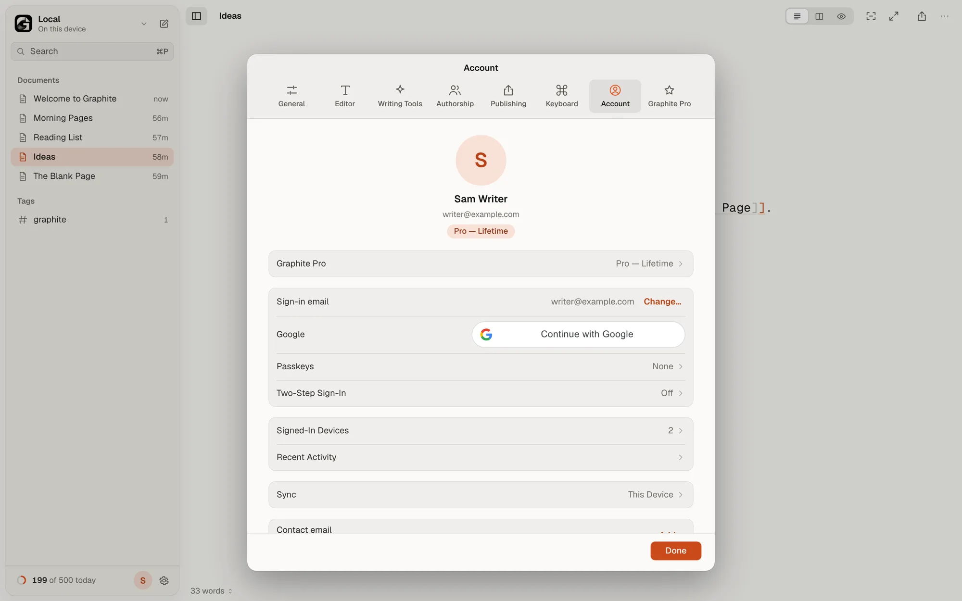The height and width of the screenshot is (601, 962).
Task: Click the Pro — Lifetime badge
Action: pos(481,231)
